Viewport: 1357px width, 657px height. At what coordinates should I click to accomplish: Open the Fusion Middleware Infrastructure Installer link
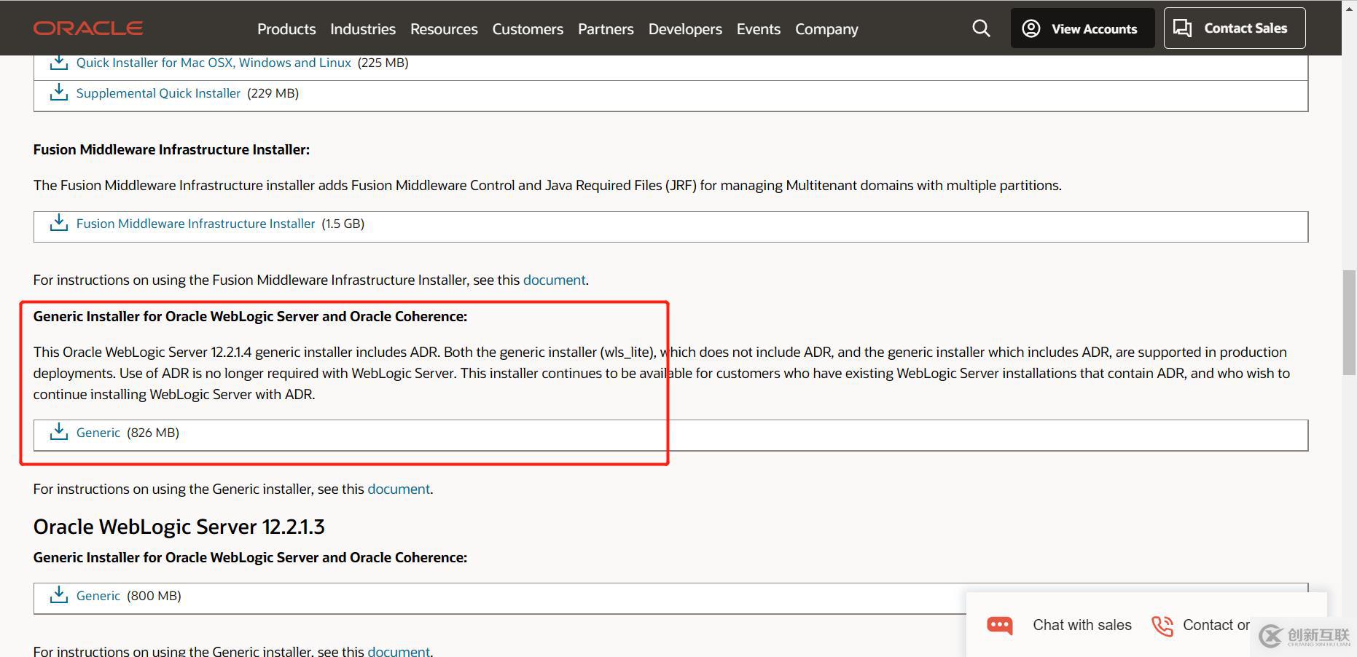point(195,224)
